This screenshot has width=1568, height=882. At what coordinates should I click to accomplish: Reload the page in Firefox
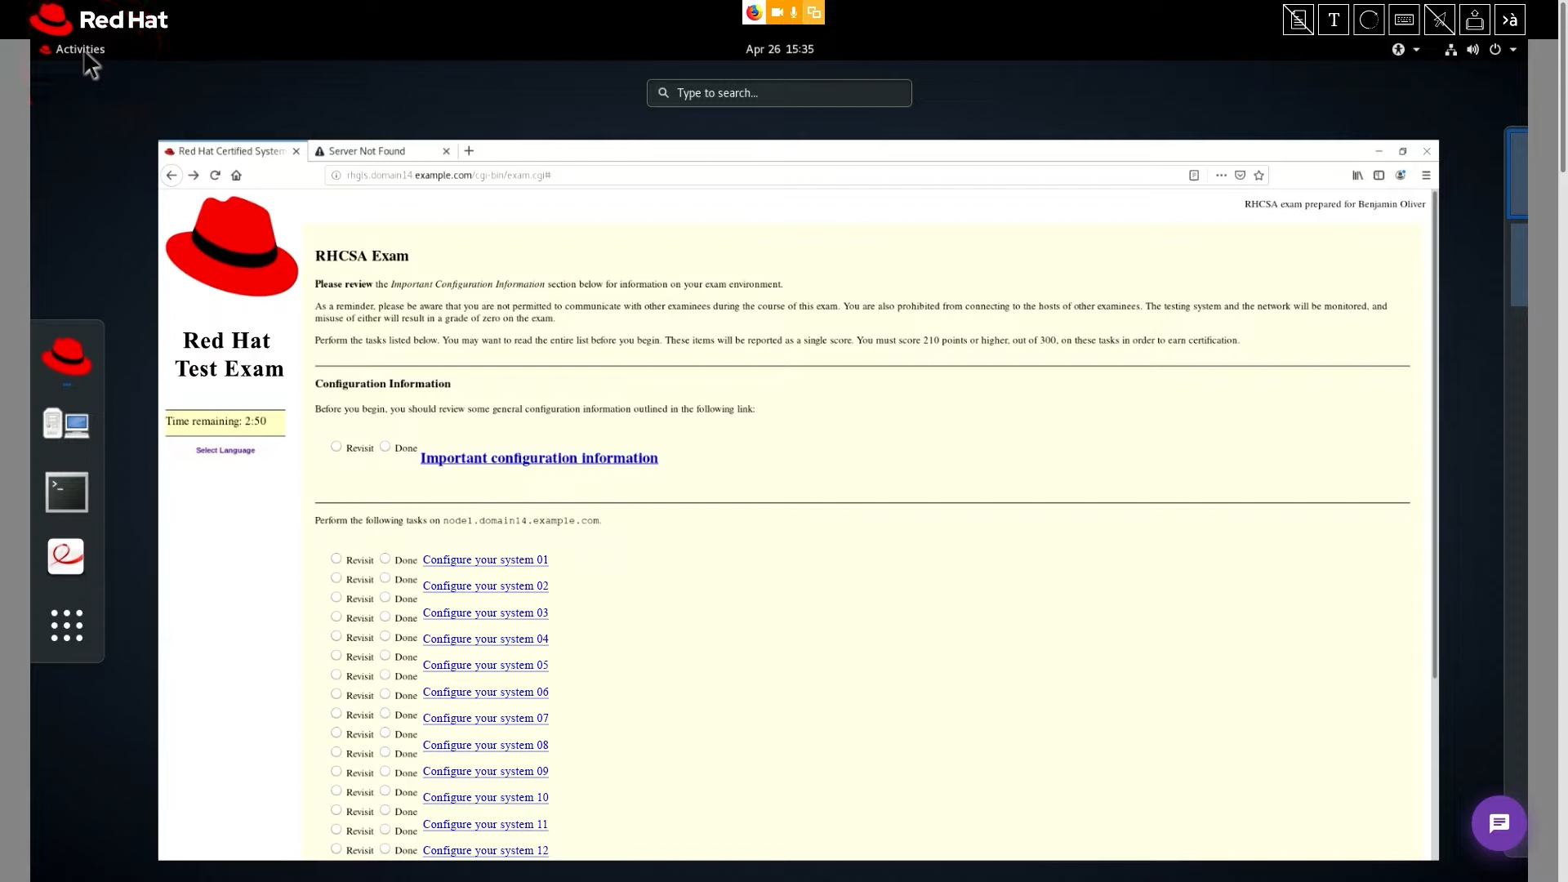[215, 175]
